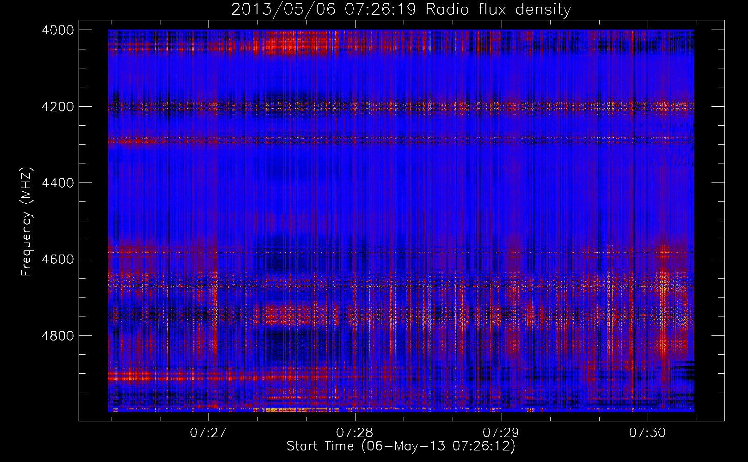Click the 07:27 time tick label
The image size is (748, 462).
pos(208,433)
